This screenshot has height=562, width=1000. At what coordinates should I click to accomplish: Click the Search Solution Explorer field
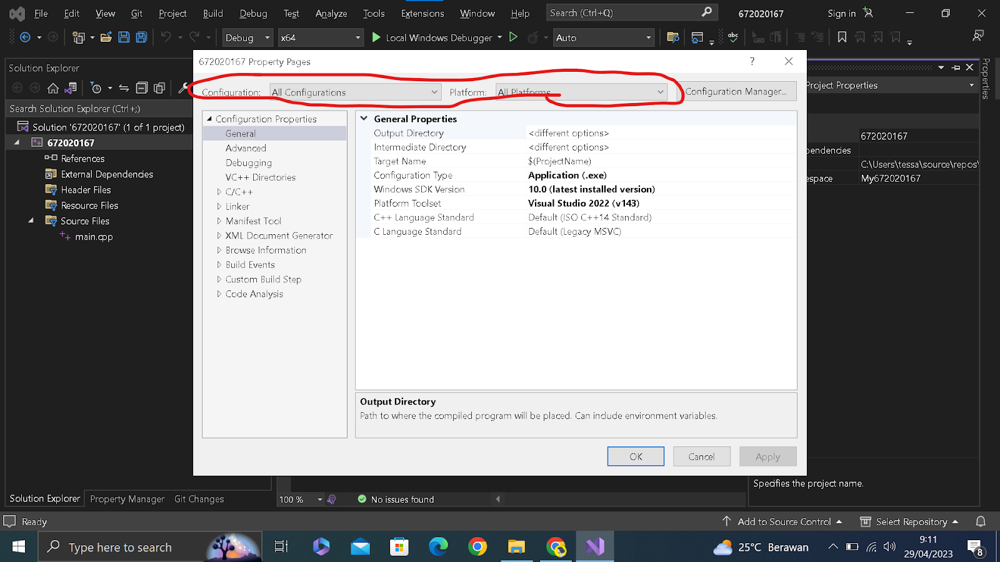99,109
